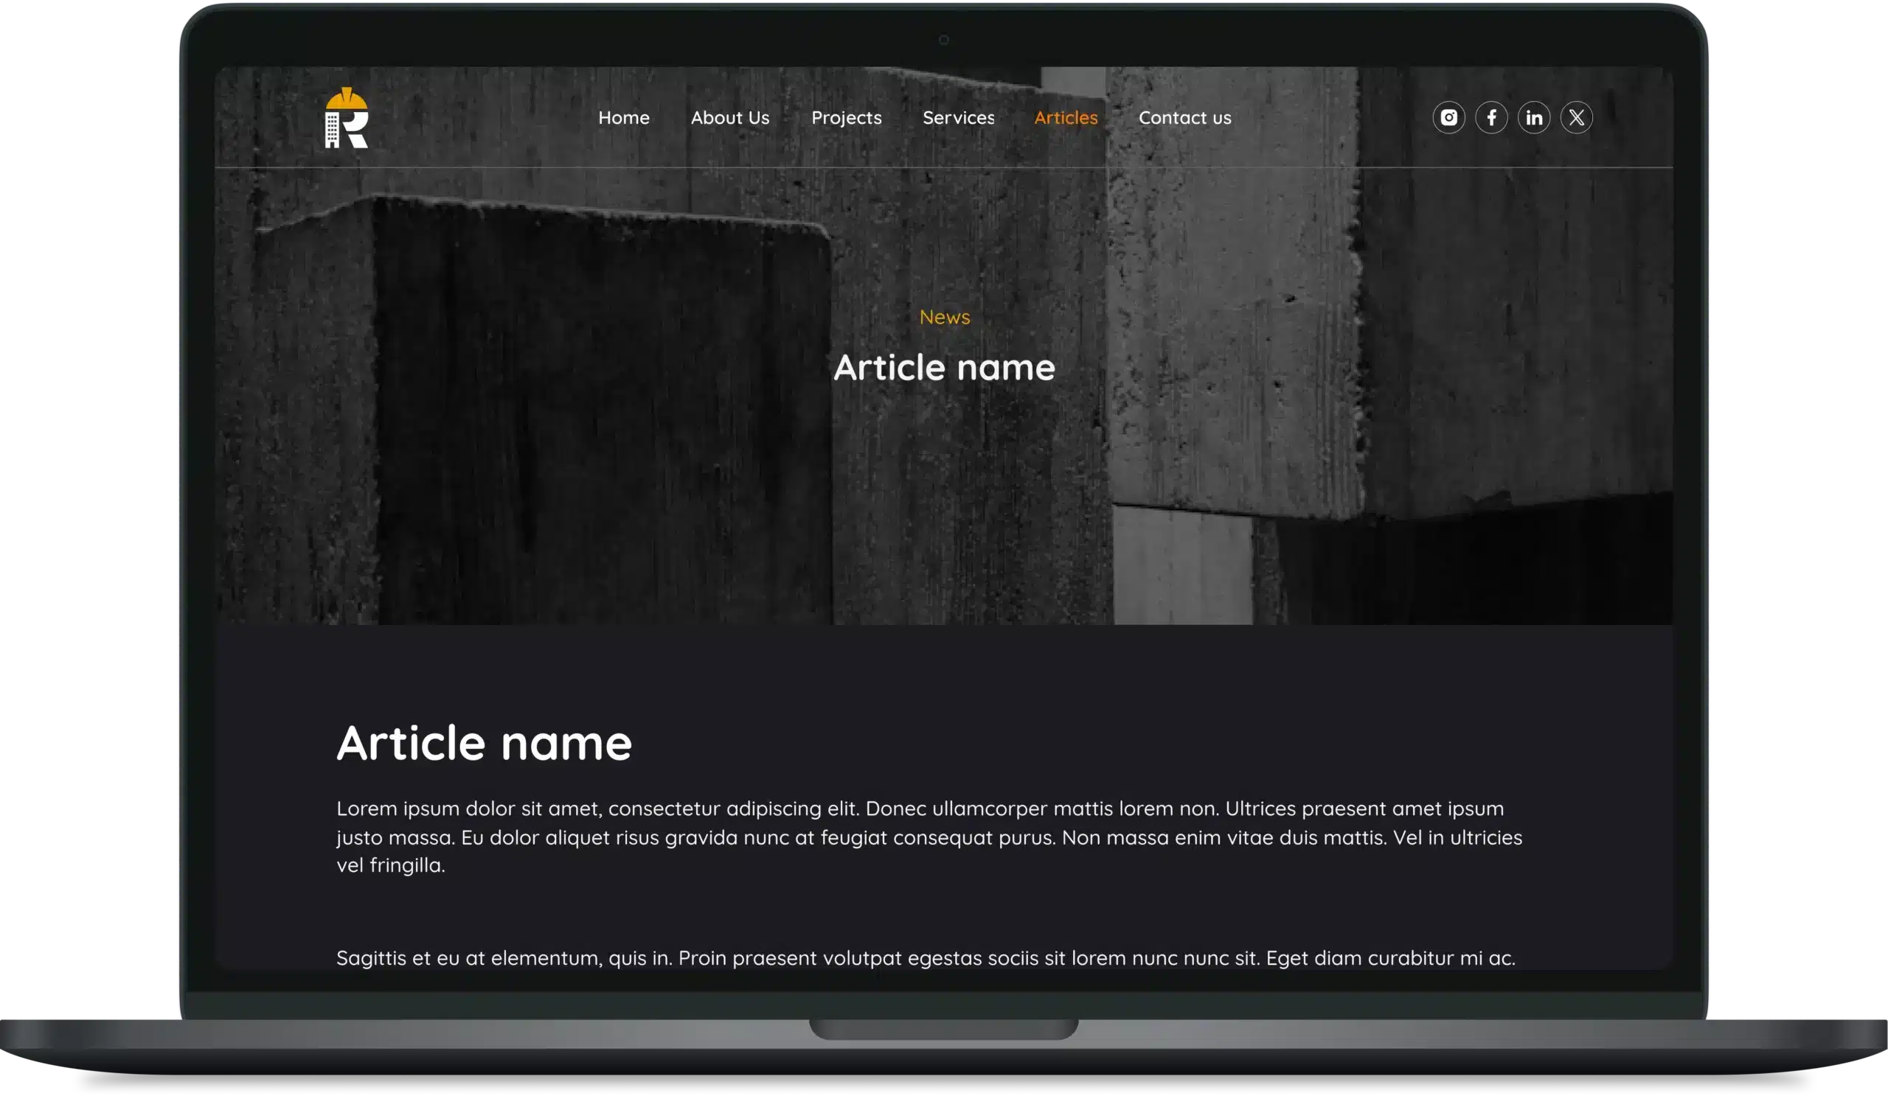Screen dimensions: 1888x1096
Task: Click the centered hero Article name title
Action: (x=944, y=368)
